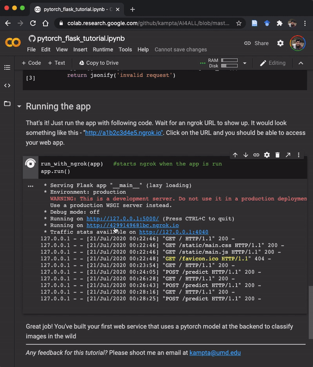Screen dimensions: 313x367
Task: Add a new Text cell
Action: click(56, 63)
